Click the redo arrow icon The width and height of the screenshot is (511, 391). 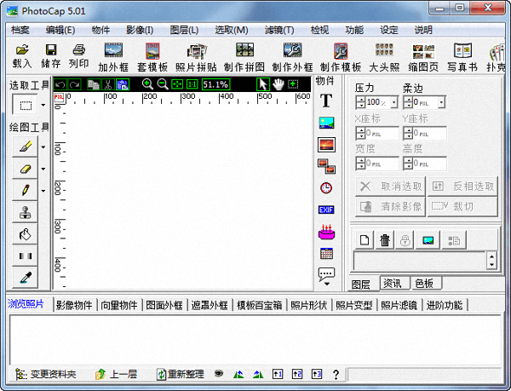75,84
